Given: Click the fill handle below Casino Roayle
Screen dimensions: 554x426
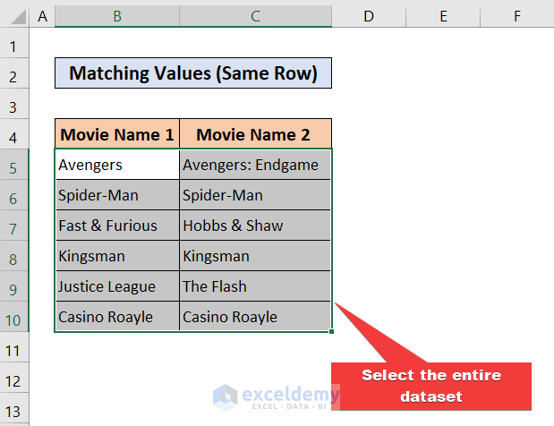Looking at the screenshot, I should pyautogui.click(x=332, y=332).
